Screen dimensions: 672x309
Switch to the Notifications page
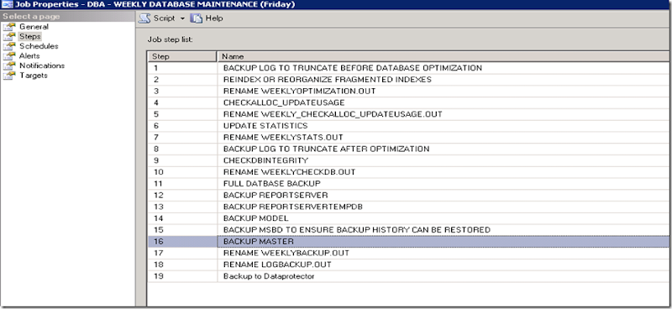tap(42, 66)
